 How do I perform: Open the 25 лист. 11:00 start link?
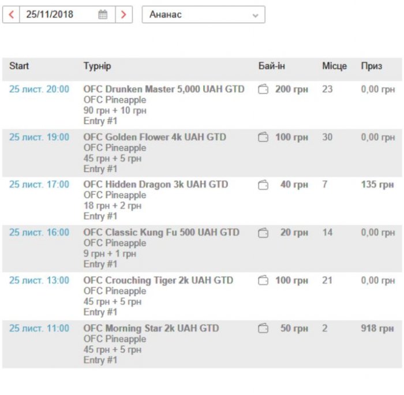point(39,329)
